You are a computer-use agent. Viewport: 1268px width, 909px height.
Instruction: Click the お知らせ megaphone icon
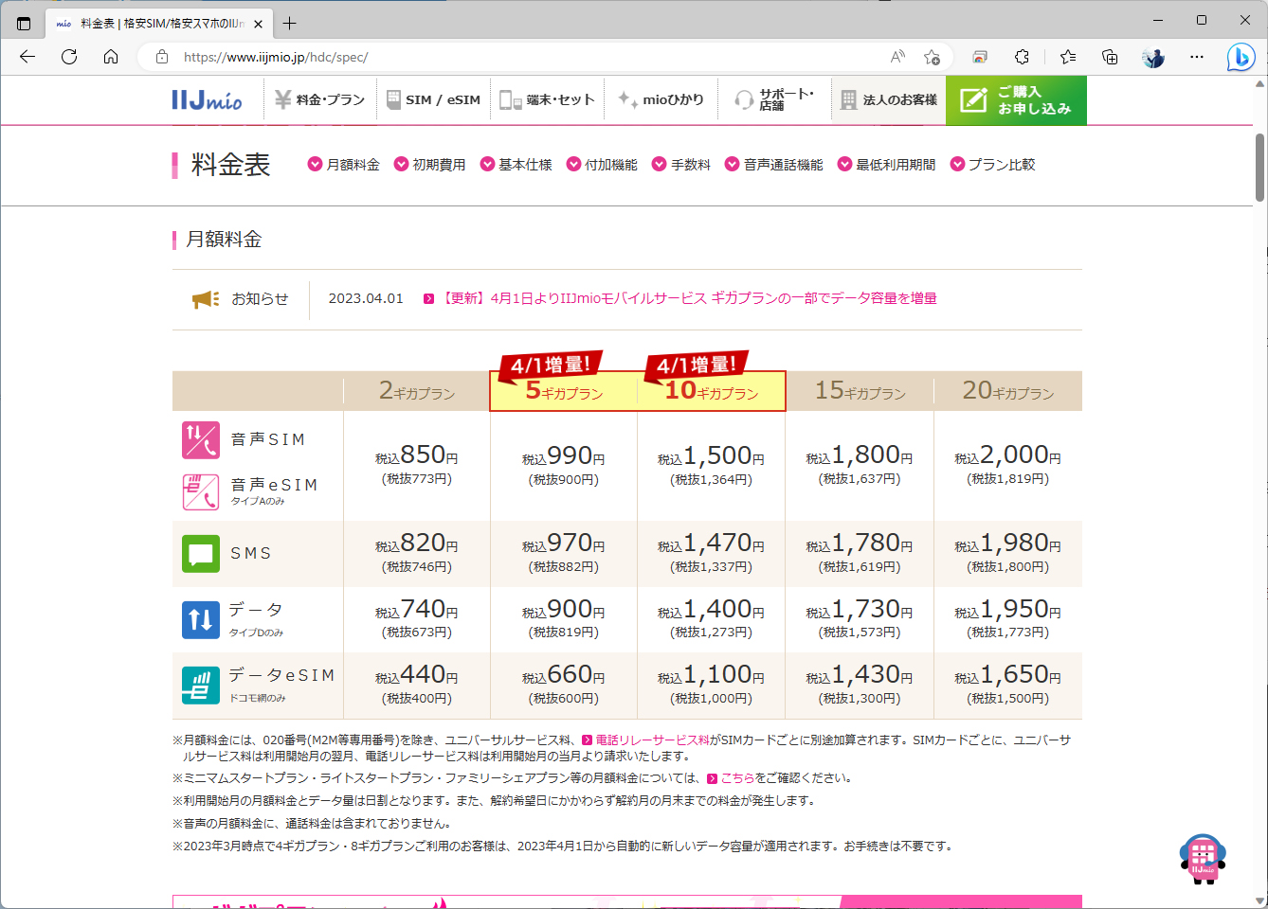[x=206, y=299]
